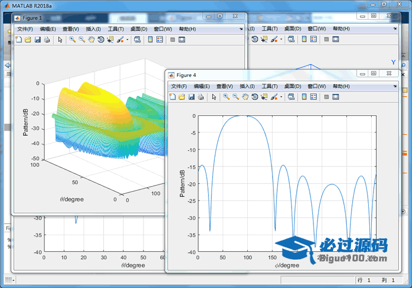Toggle Zoom Out tool in Figure 4

[236, 97]
